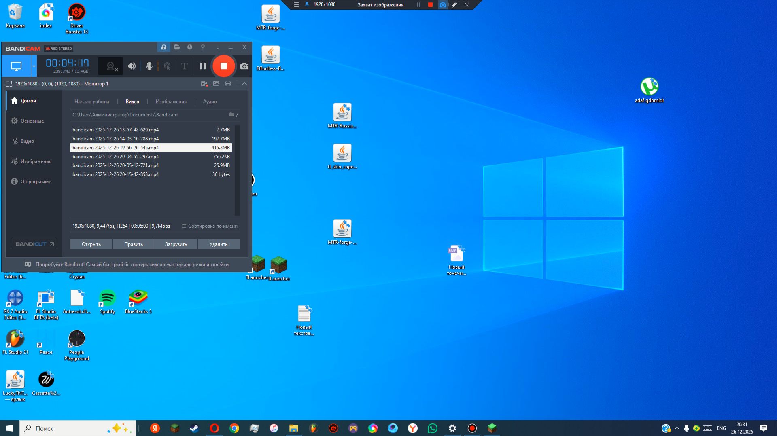Image resolution: width=777 pixels, height=436 pixels.
Task: Select bandicam 2025-12-26 14-03-16-288.mp4 file
Action: (115, 139)
